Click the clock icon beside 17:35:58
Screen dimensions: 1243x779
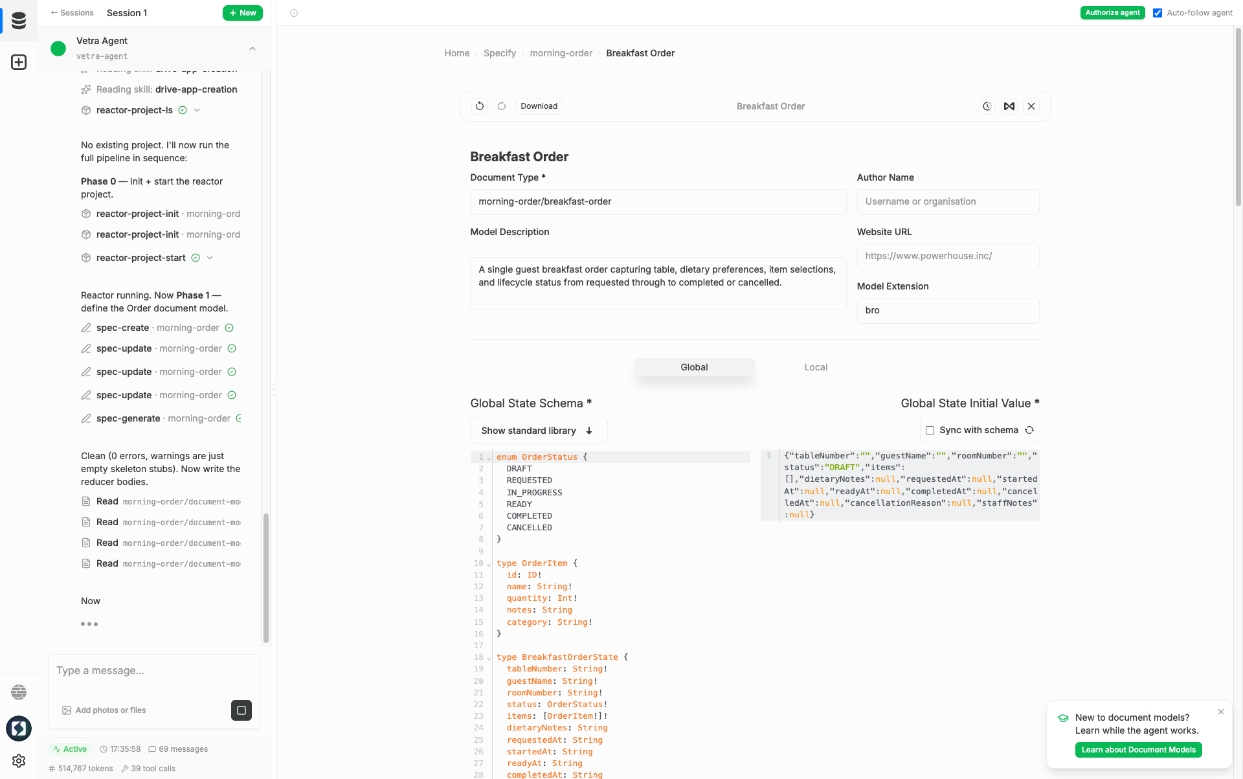(104, 749)
